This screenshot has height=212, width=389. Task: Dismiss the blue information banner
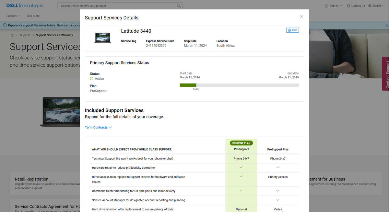click(386, 25)
